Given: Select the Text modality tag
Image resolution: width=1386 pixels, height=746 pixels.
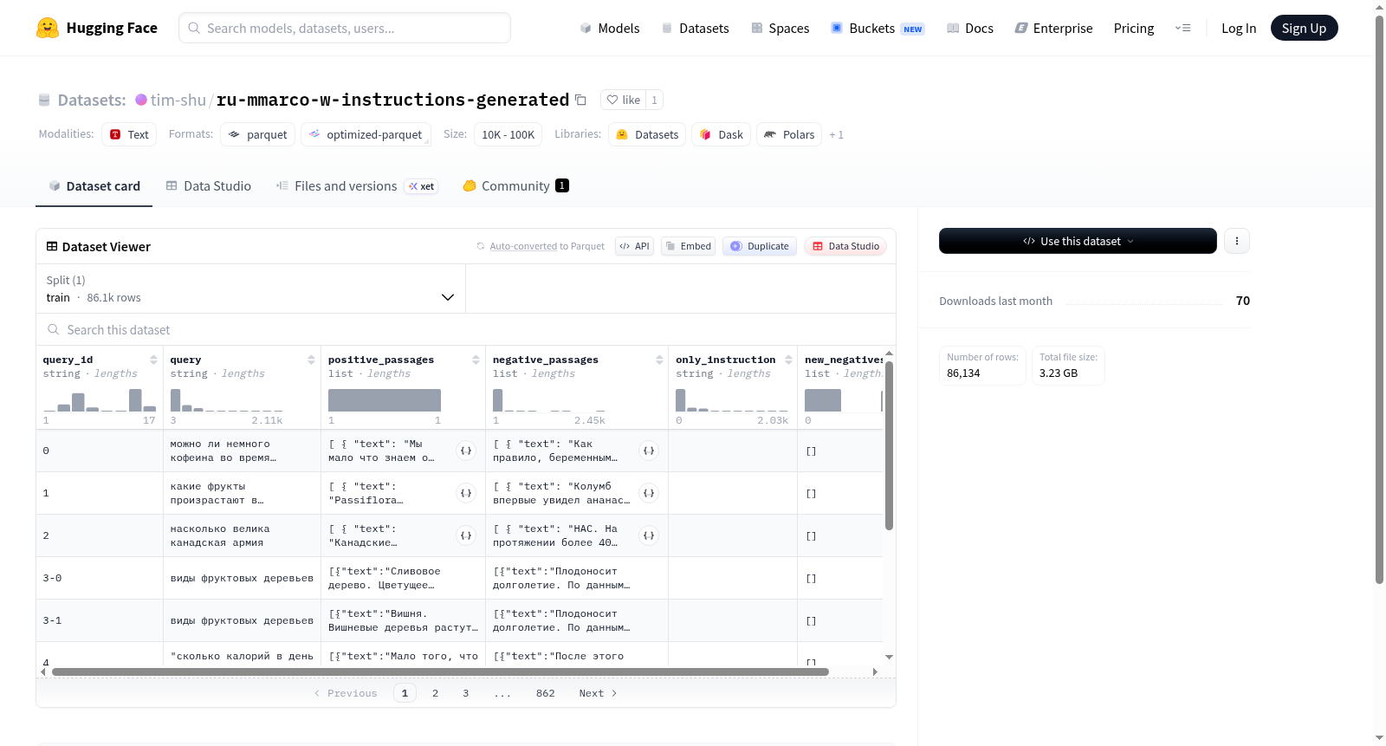Looking at the screenshot, I should click(x=129, y=134).
